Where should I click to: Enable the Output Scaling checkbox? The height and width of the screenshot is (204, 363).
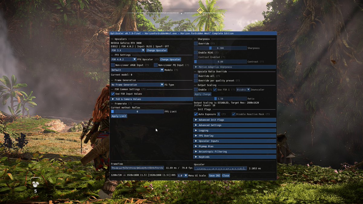pyautogui.click(x=196, y=89)
